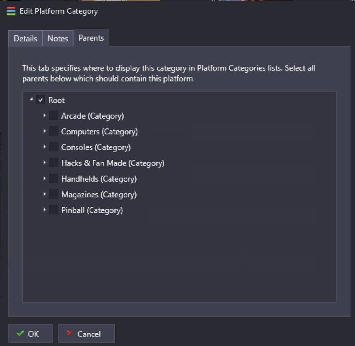Click the Root label in tree
The height and width of the screenshot is (346, 355).
point(56,100)
